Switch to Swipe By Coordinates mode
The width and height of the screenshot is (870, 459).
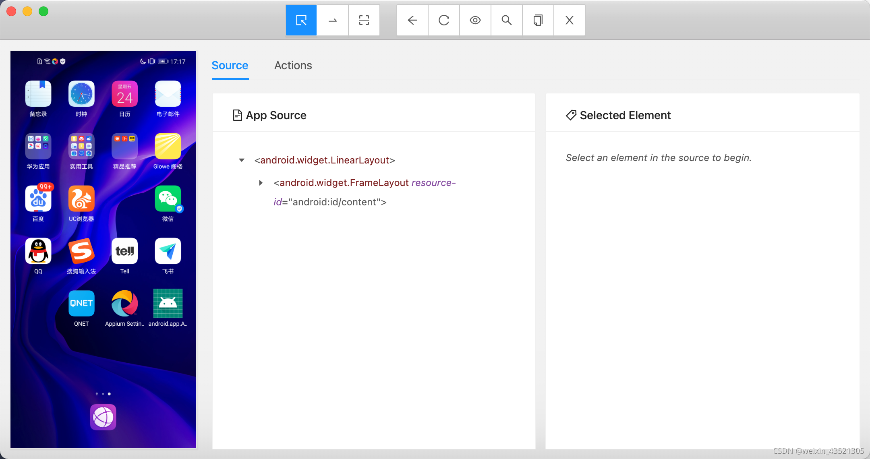point(333,20)
